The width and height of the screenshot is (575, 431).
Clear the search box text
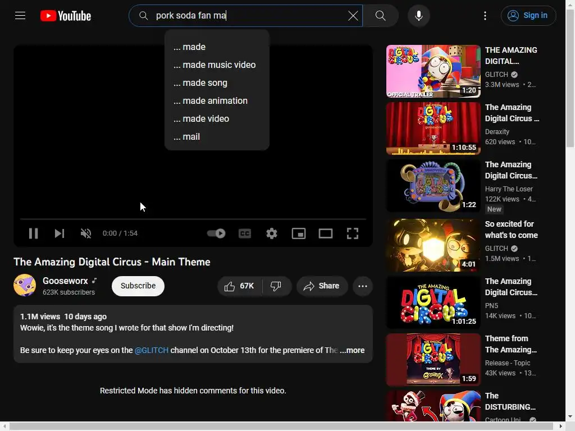pos(353,16)
